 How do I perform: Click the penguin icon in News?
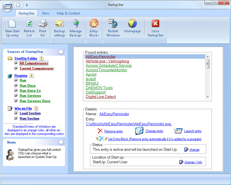tap(10, 155)
